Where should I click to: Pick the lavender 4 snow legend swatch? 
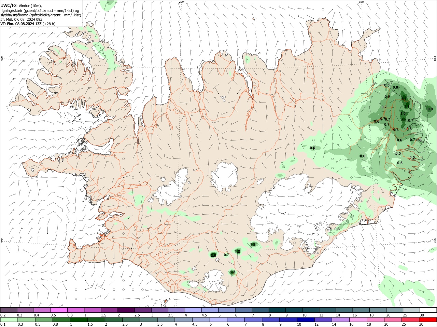(x=193, y=310)
